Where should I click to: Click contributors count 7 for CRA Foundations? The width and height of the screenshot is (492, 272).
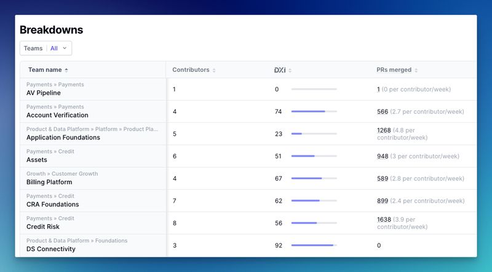pyautogui.click(x=175, y=201)
